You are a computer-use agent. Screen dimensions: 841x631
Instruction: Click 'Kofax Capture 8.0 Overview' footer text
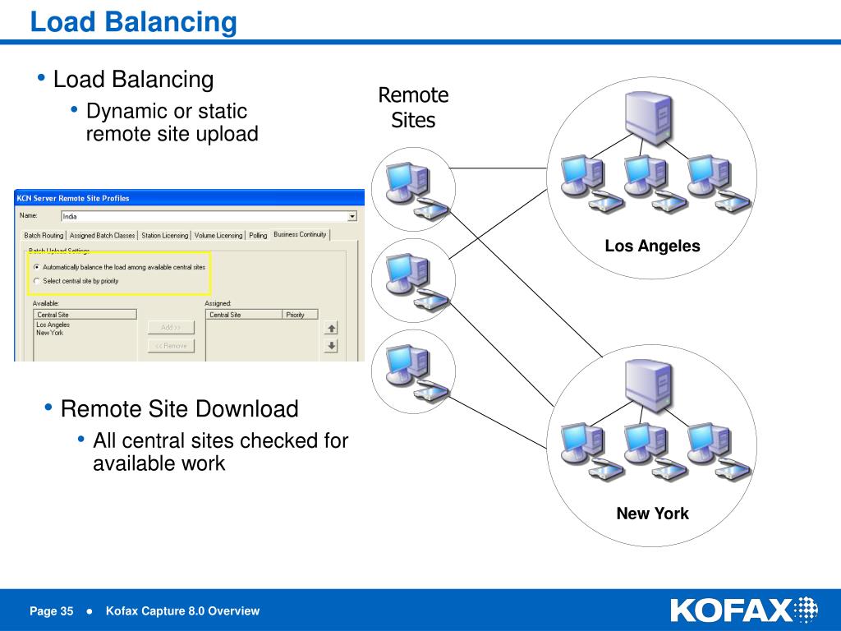[x=182, y=611]
